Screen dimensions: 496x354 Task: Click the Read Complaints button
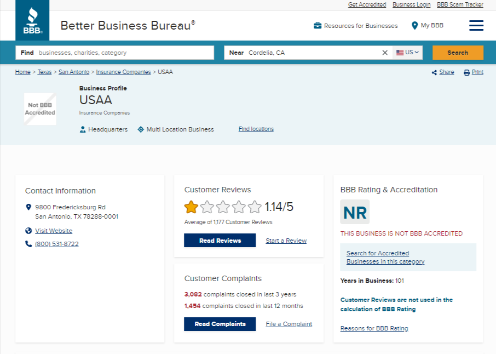pyautogui.click(x=220, y=324)
